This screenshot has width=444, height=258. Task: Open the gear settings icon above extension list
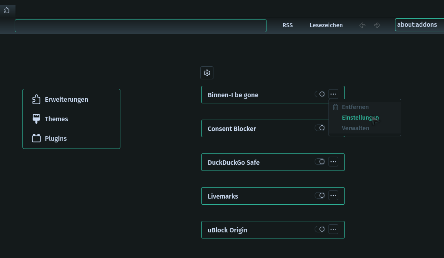point(207,73)
